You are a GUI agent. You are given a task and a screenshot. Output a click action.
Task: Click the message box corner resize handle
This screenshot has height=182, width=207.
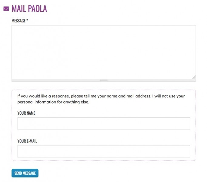194,77
